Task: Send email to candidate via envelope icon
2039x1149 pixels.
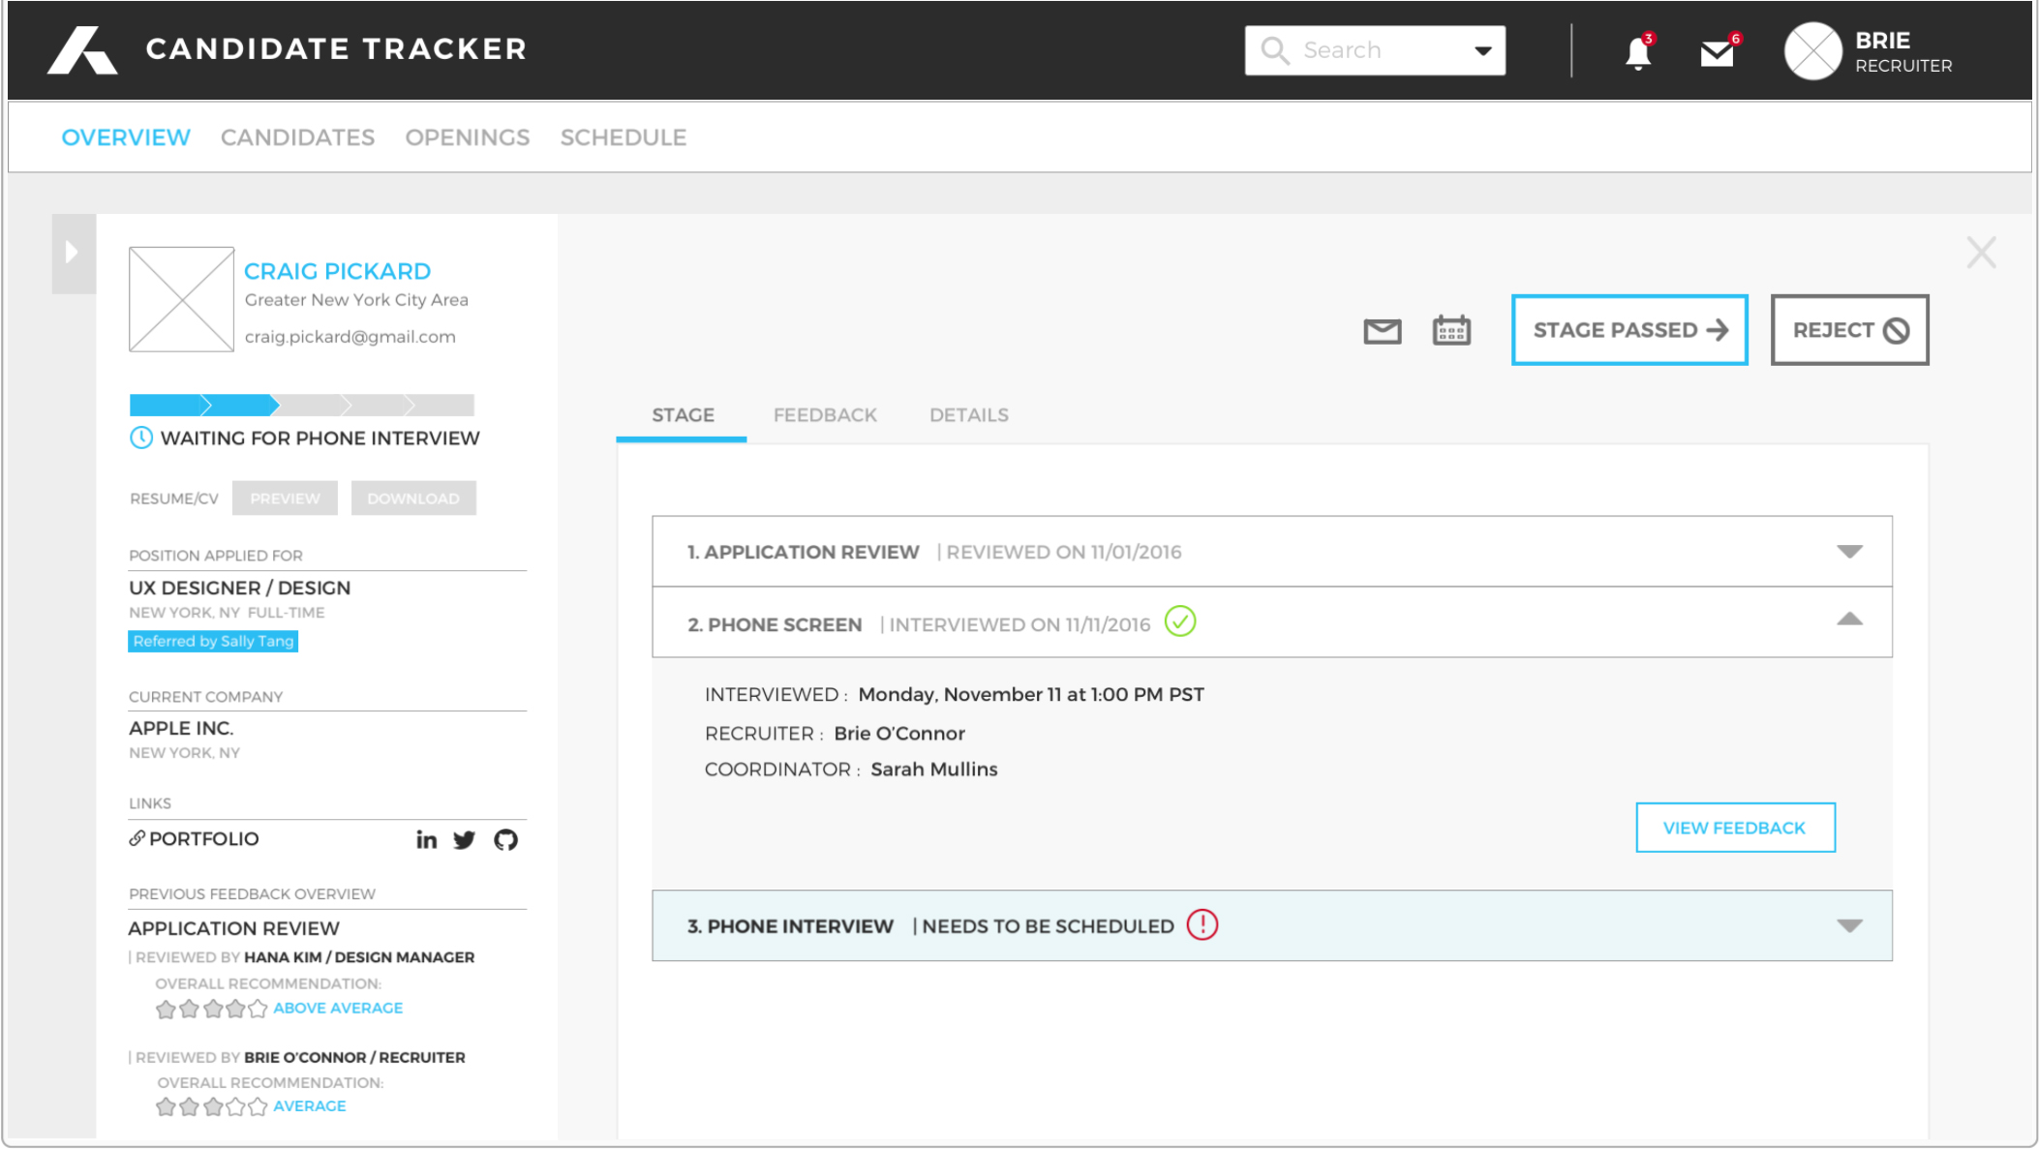Action: (x=1382, y=332)
